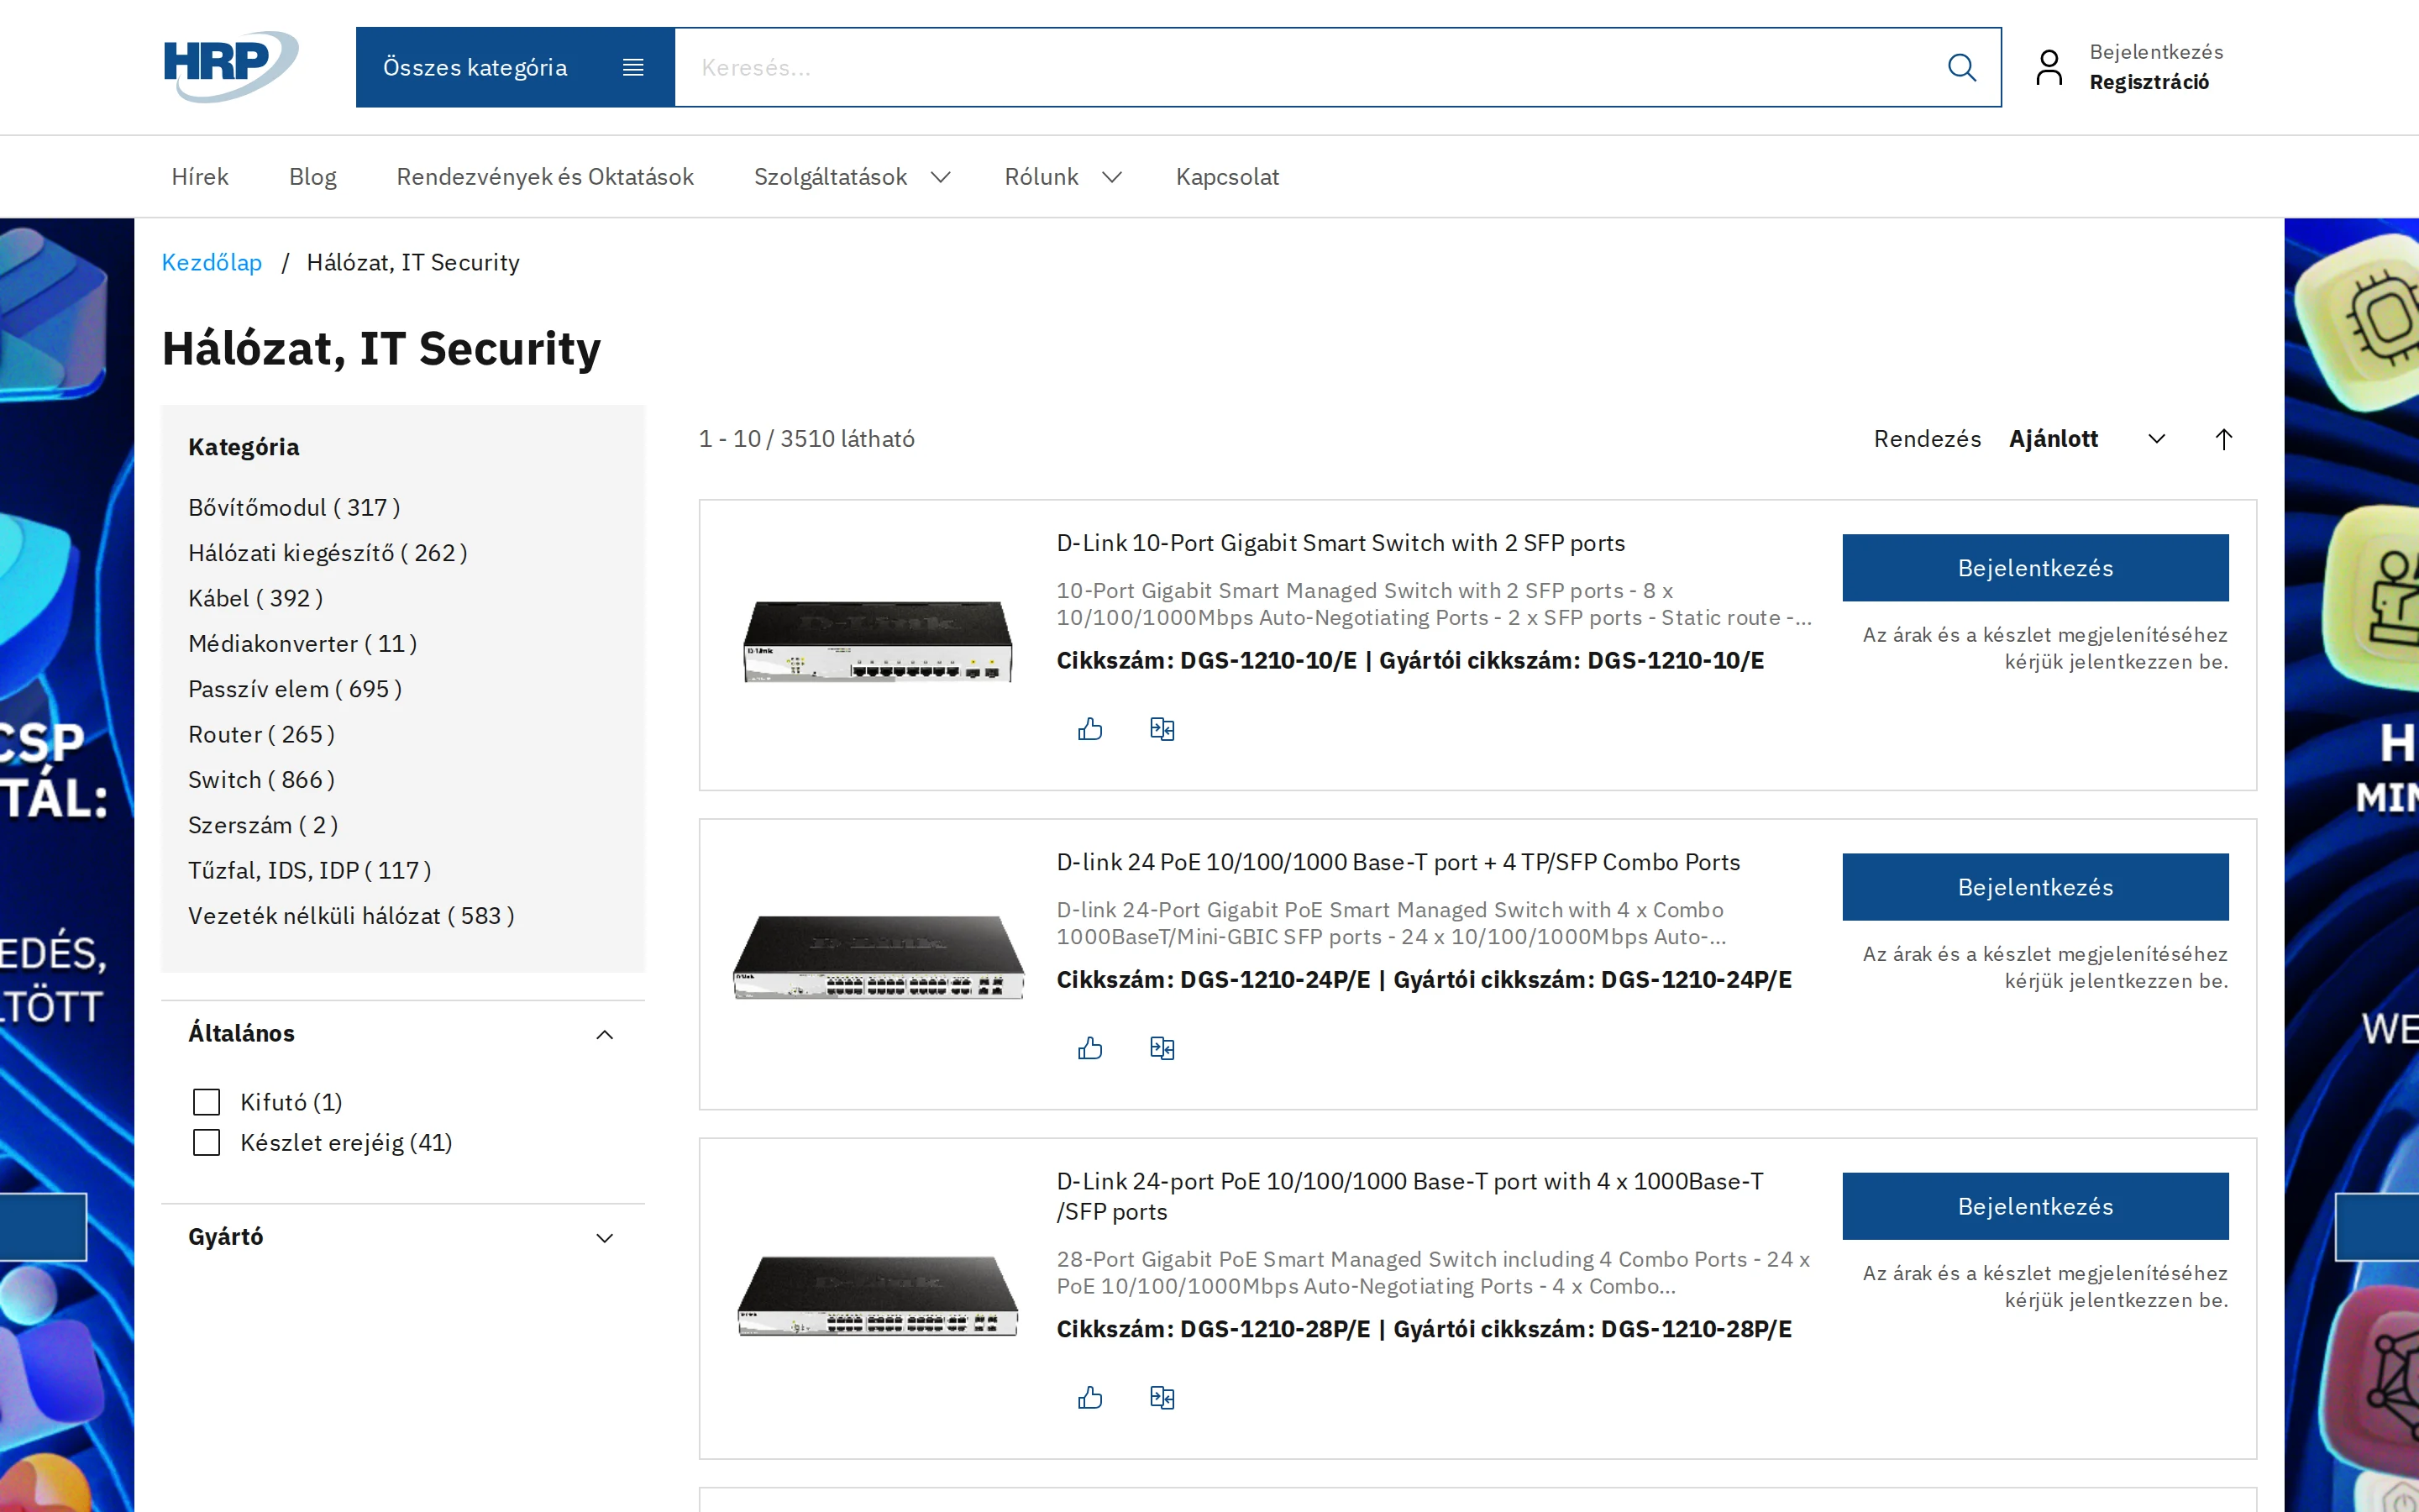
Task: Enable the Kifutó filter checkbox
Action: tap(206, 1102)
